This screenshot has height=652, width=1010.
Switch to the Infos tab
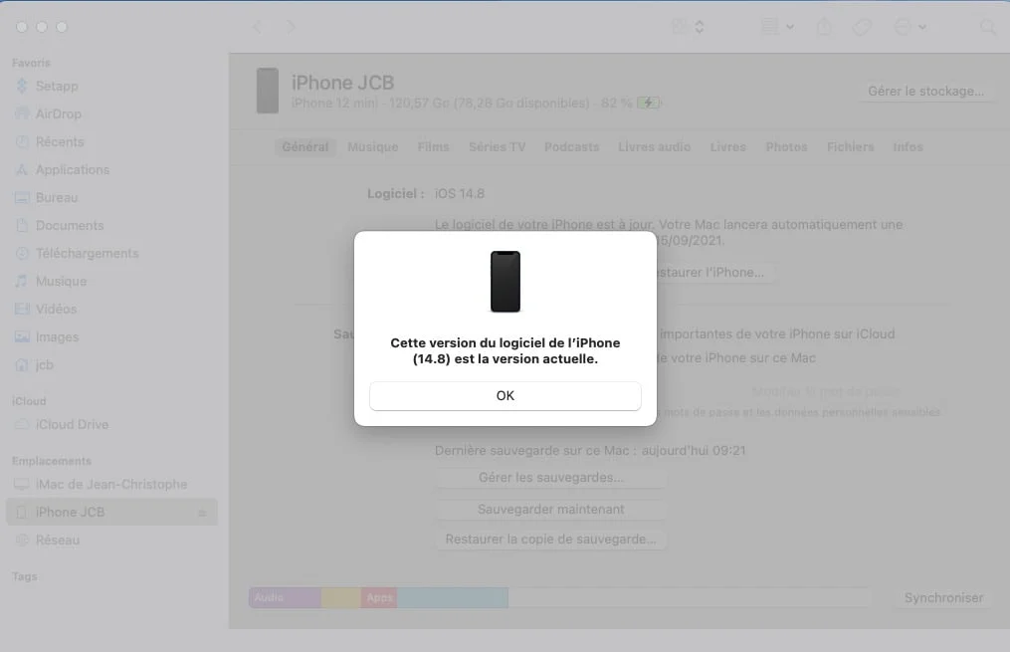click(x=908, y=147)
